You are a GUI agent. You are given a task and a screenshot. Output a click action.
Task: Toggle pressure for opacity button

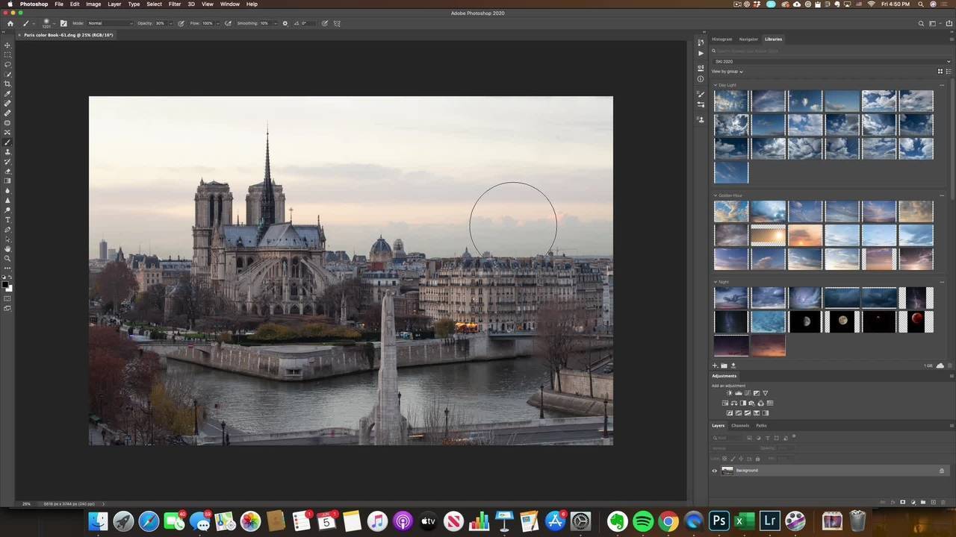[181, 23]
